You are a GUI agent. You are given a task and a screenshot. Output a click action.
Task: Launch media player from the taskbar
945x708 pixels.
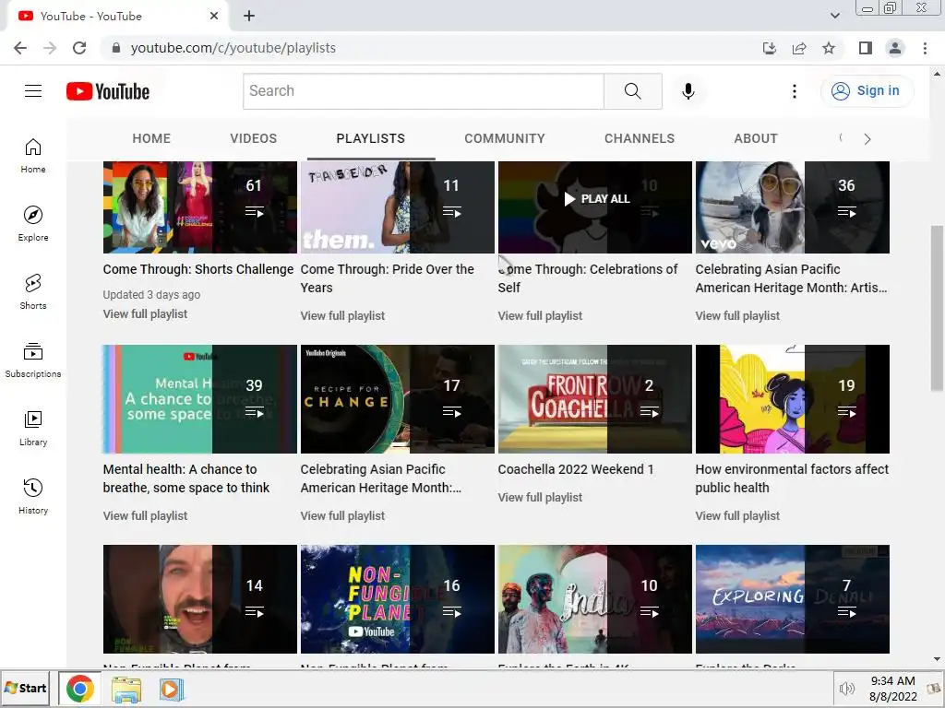tap(172, 689)
